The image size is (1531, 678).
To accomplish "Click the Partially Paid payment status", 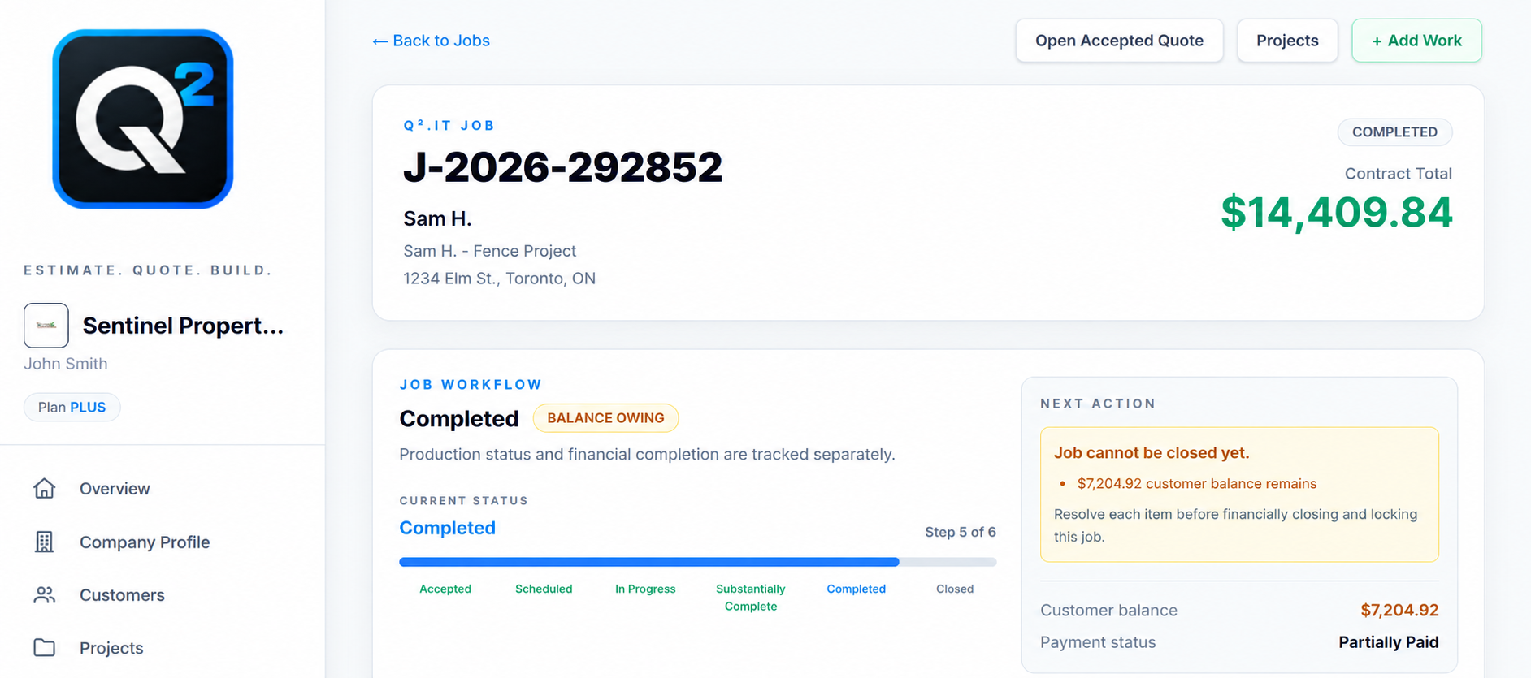I will [1389, 642].
